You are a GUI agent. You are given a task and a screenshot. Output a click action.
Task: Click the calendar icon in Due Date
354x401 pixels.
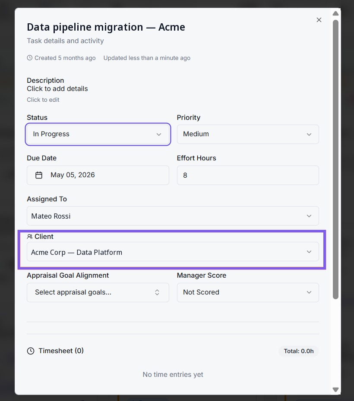pos(39,175)
